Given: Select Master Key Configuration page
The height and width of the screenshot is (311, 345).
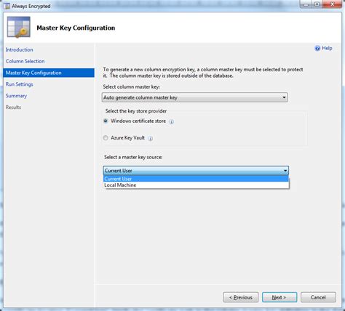Looking at the screenshot, I should click(x=49, y=73).
